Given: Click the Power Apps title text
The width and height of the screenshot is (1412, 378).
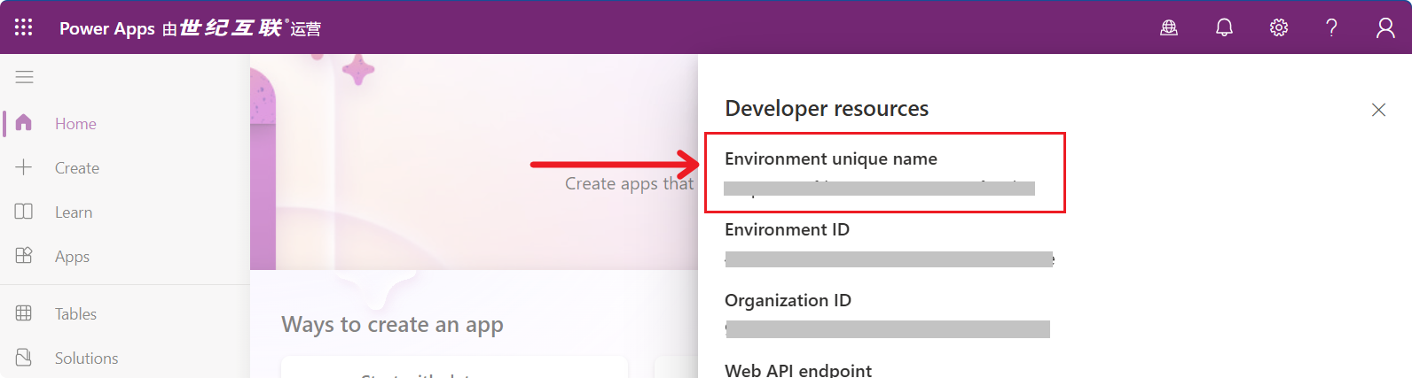Looking at the screenshot, I should (107, 28).
